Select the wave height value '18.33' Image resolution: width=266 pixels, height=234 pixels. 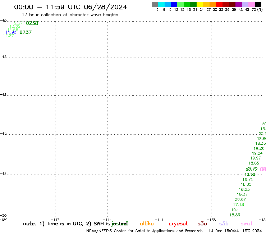(260, 143)
